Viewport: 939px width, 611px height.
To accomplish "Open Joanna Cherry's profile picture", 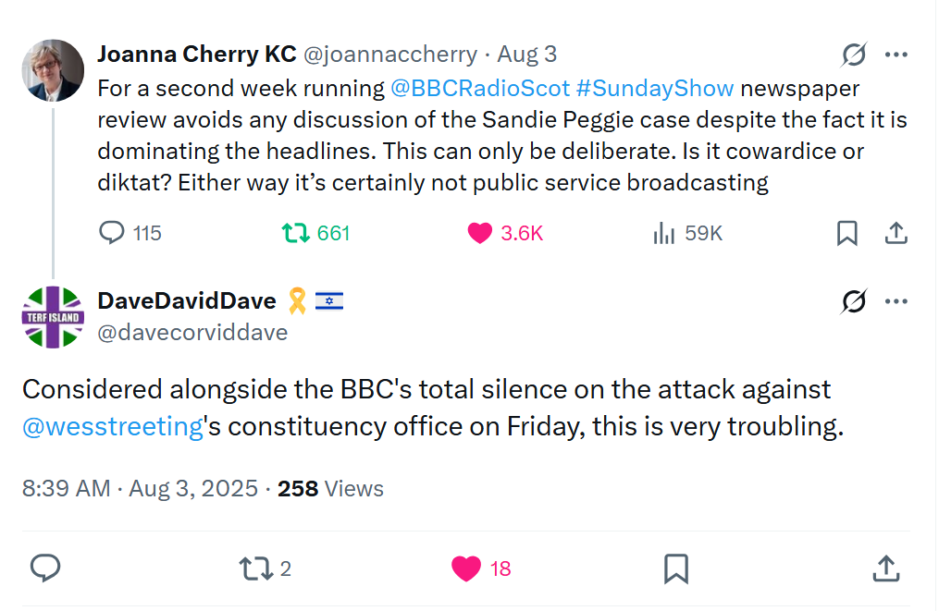I will click(x=53, y=70).
